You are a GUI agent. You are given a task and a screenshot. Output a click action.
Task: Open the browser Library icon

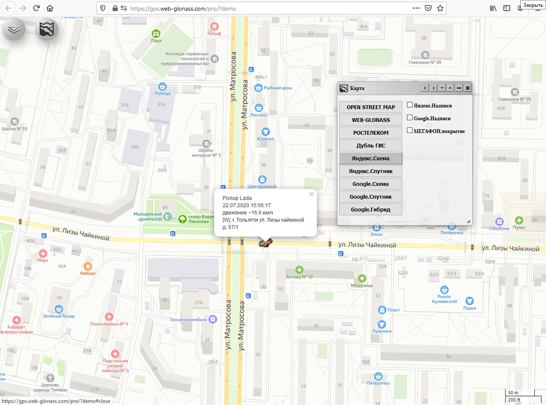tap(494, 8)
